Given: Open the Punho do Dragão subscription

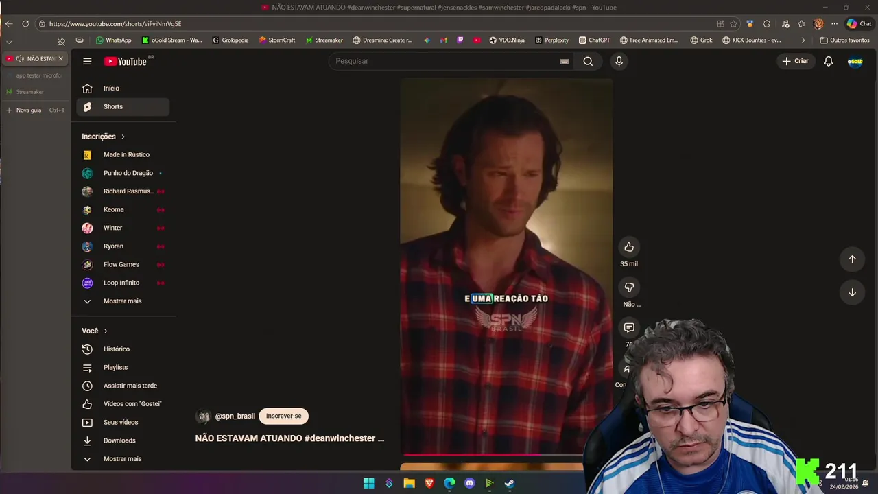Looking at the screenshot, I should pyautogui.click(x=123, y=173).
